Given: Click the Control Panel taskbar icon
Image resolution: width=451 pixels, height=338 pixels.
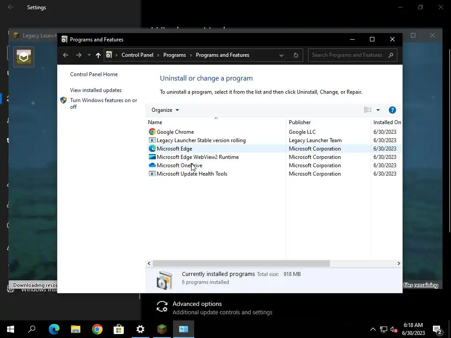Looking at the screenshot, I should point(184,329).
